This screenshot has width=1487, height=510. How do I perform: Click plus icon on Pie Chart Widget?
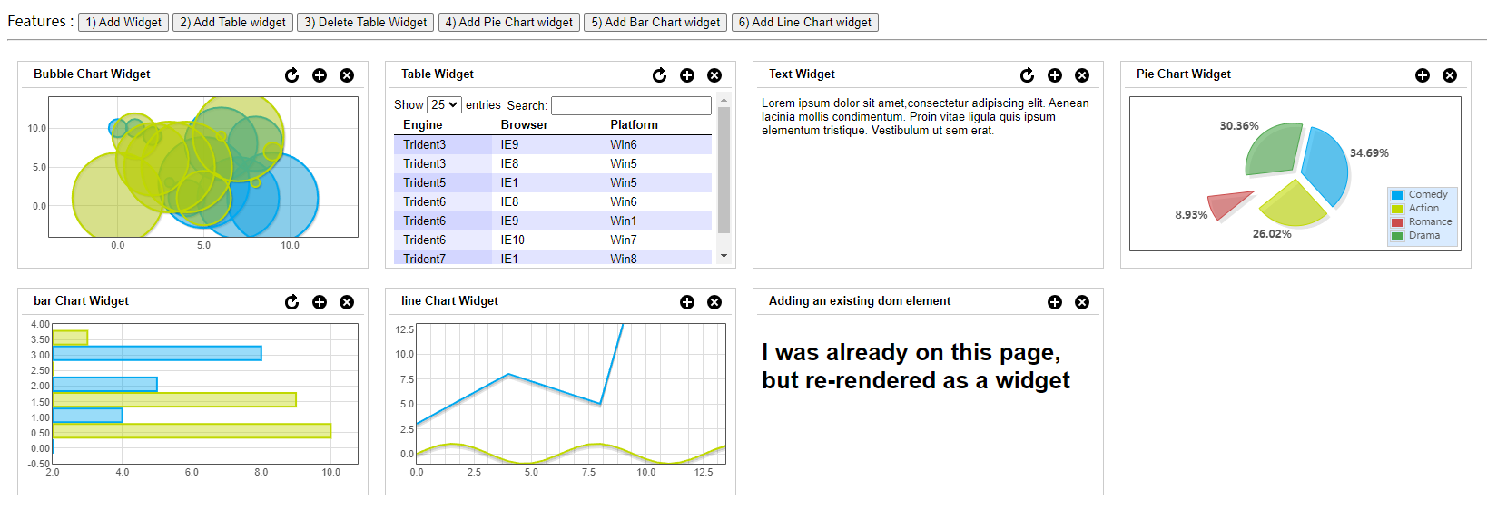pyautogui.click(x=1423, y=75)
